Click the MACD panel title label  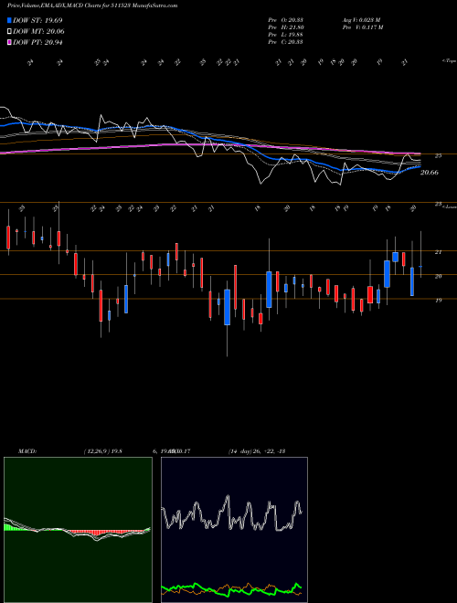[x=27, y=451]
